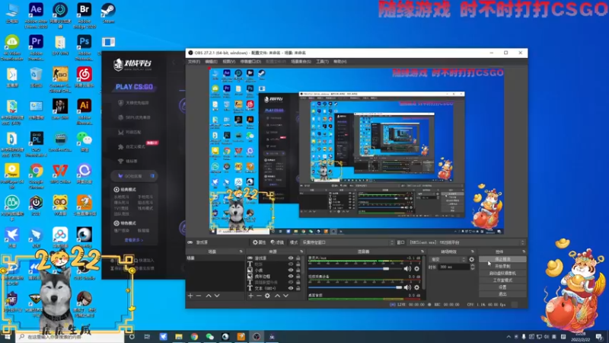Toggle visibility of the top source row
Viewport: 609px width, 343px height.
pos(291,258)
